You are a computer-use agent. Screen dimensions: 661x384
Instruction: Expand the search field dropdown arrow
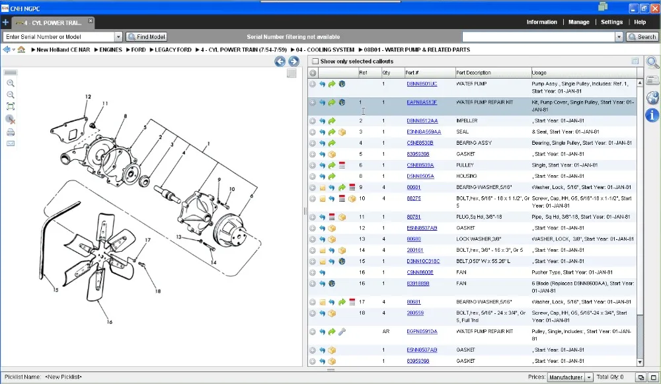(x=619, y=37)
